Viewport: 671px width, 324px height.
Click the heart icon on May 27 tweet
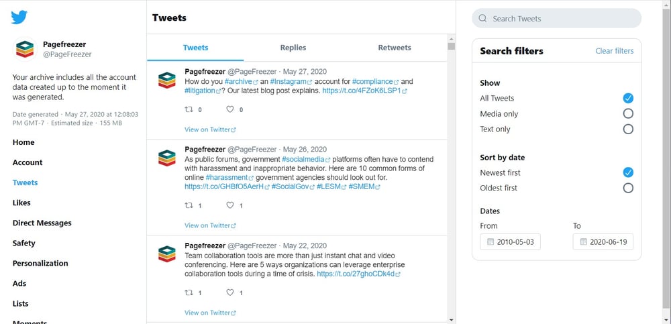(x=230, y=109)
